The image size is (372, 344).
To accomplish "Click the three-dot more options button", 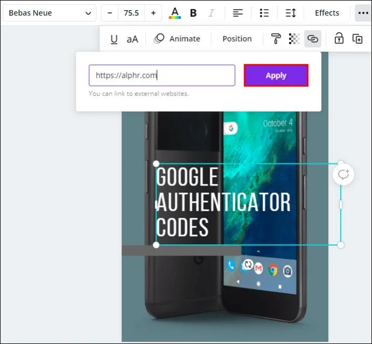I will coord(363,13).
